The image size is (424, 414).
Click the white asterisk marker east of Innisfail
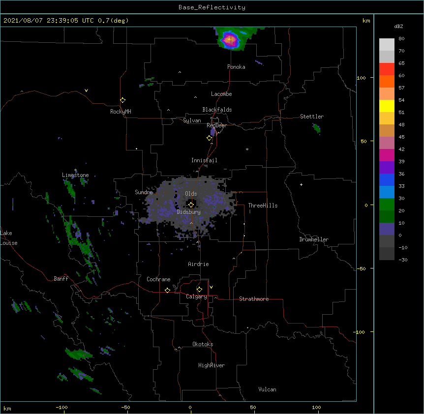pyautogui.click(x=247, y=149)
